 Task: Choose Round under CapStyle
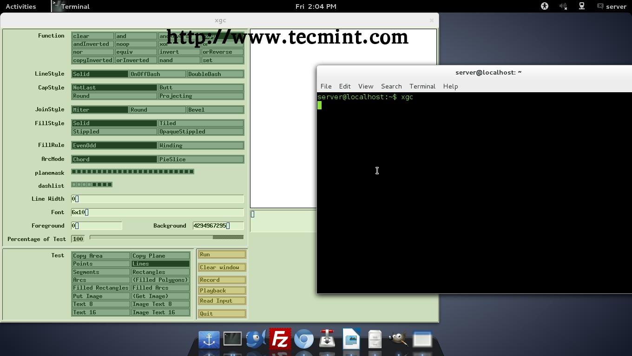[x=114, y=96]
